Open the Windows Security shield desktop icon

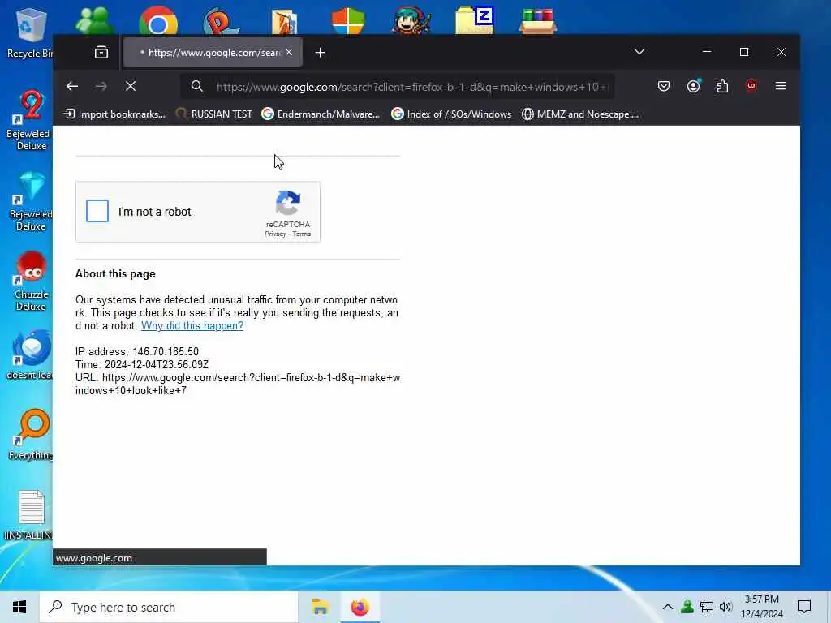348,21
